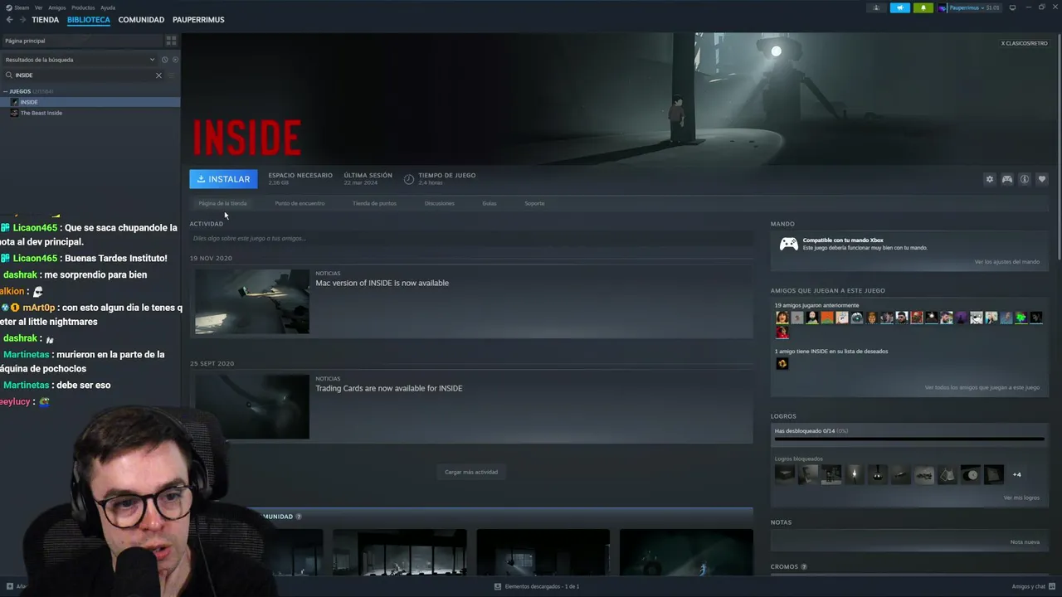Click the achievements progress bar
The height and width of the screenshot is (597, 1062).
[x=909, y=439]
